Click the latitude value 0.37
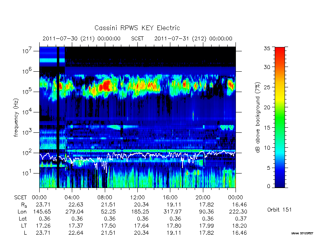Screen dimensions: 314x235 click(x=241, y=219)
